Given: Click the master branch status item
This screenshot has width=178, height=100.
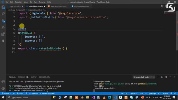Looking at the screenshot, I should (6, 94).
